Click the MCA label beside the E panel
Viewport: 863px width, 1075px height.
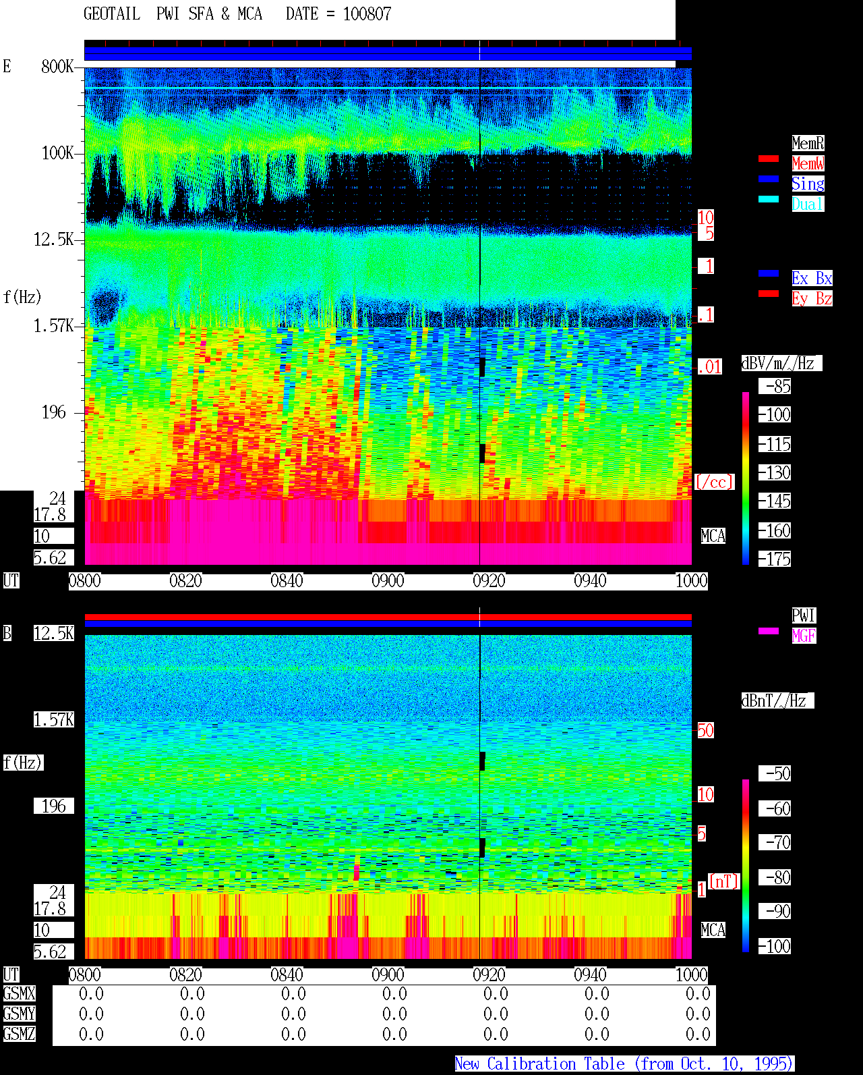(713, 536)
